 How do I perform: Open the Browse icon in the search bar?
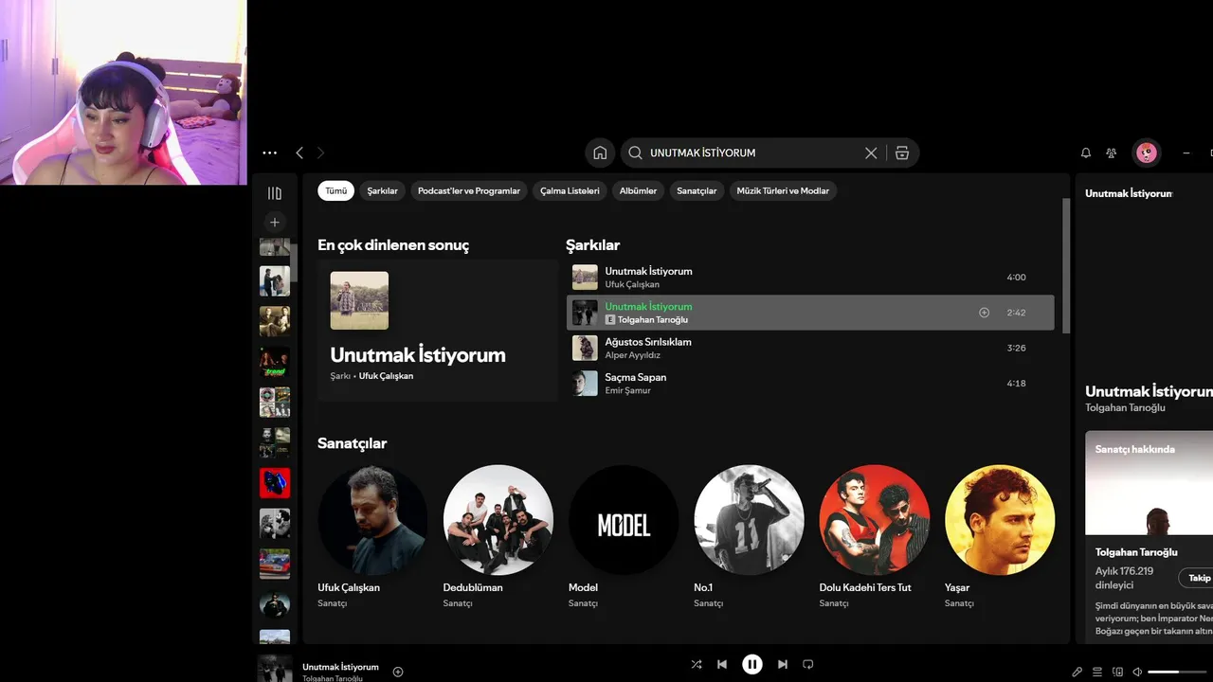(x=902, y=153)
